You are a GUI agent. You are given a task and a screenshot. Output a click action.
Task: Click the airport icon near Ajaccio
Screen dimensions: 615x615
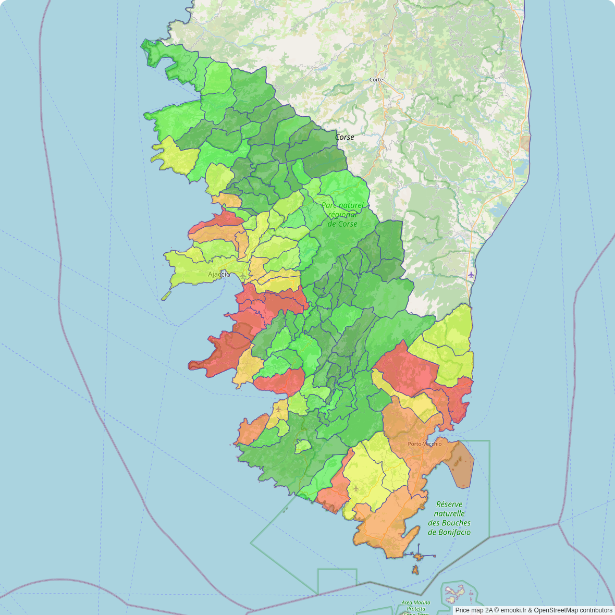tap(243, 276)
